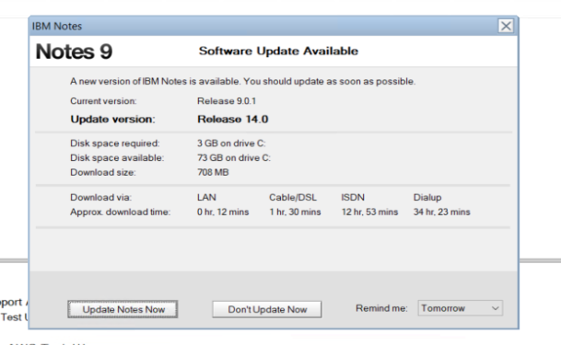Click the Disk space available: label
561x345 pixels.
[117, 157]
